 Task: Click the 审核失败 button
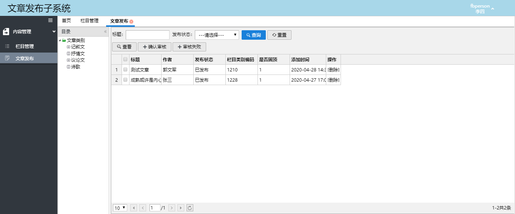tap(189, 47)
